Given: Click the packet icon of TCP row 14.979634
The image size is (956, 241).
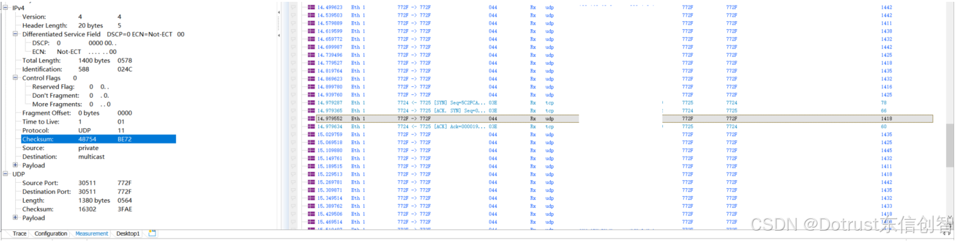Looking at the screenshot, I should (x=311, y=126).
